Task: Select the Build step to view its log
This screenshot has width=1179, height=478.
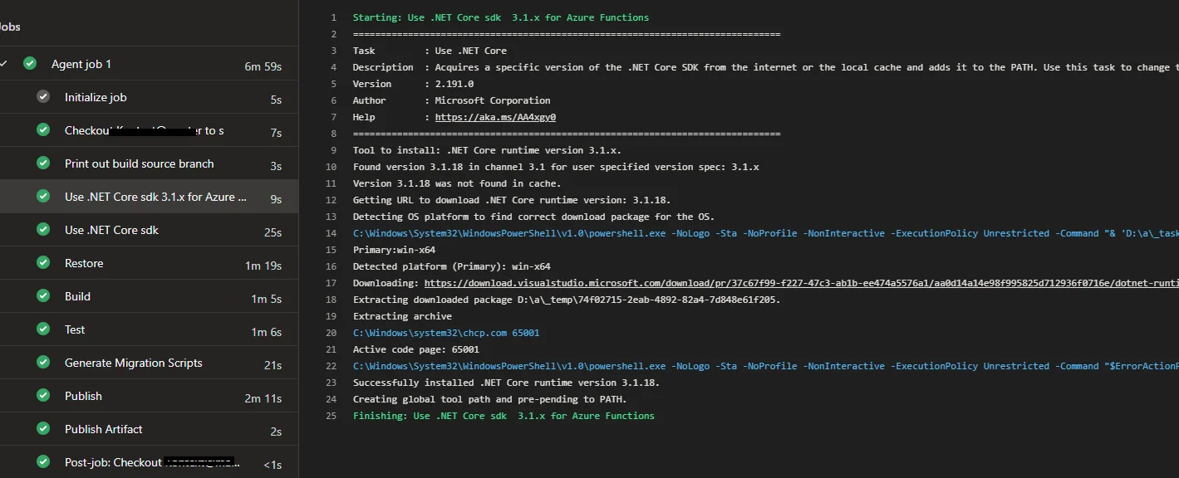Action: pyautogui.click(x=77, y=295)
